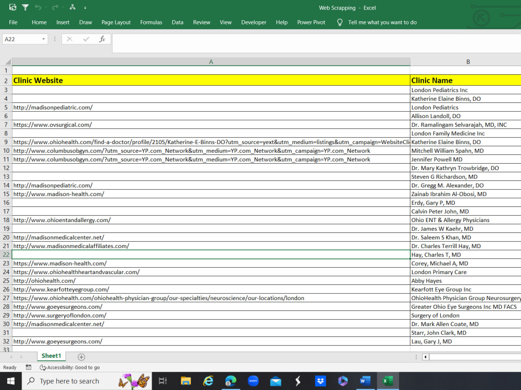Click the https://www.ovsurgical.com/ cell
Viewport: 521px width, 390px height.
[x=211, y=125]
